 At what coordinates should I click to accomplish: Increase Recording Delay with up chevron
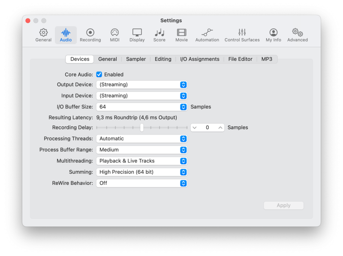click(220, 127)
